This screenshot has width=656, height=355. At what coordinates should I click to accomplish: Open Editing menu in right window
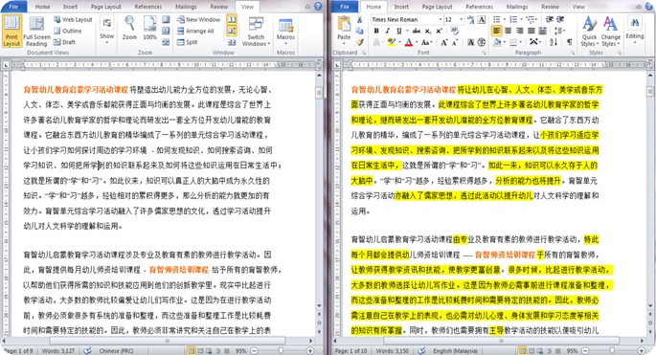635,30
